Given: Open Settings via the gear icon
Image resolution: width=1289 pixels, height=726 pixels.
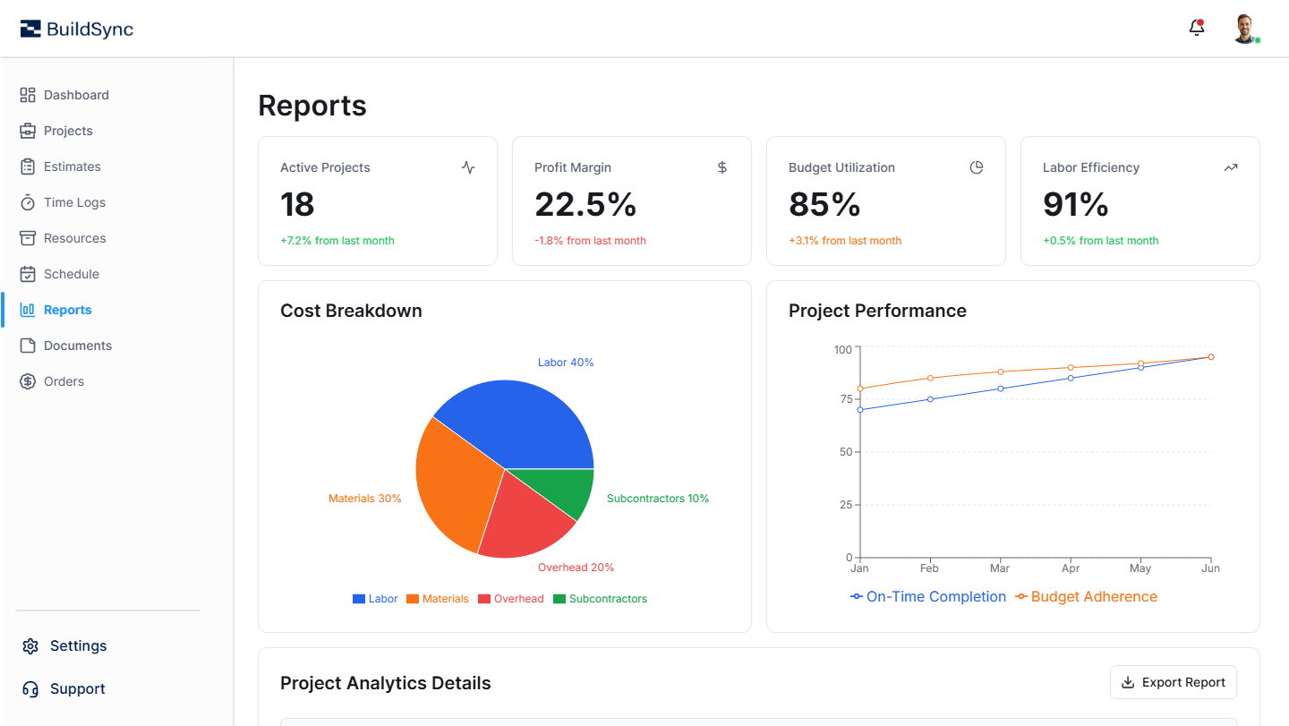Looking at the screenshot, I should pos(30,645).
